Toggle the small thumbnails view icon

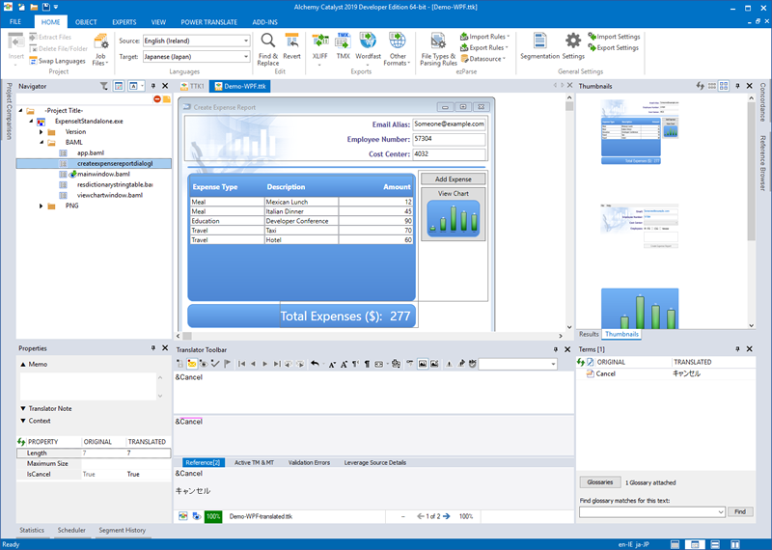tap(712, 86)
